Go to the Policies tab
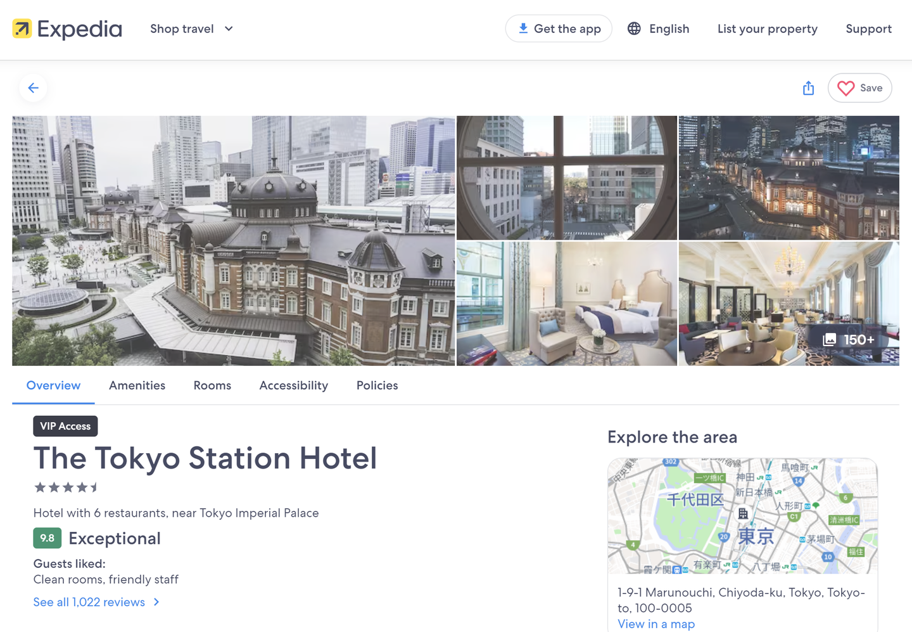The height and width of the screenshot is (632, 912). tap(377, 385)
